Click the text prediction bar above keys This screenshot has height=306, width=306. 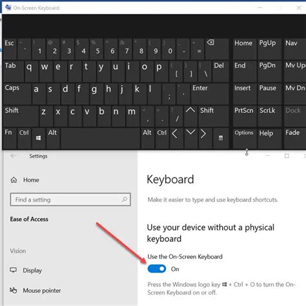coord(154,26)
